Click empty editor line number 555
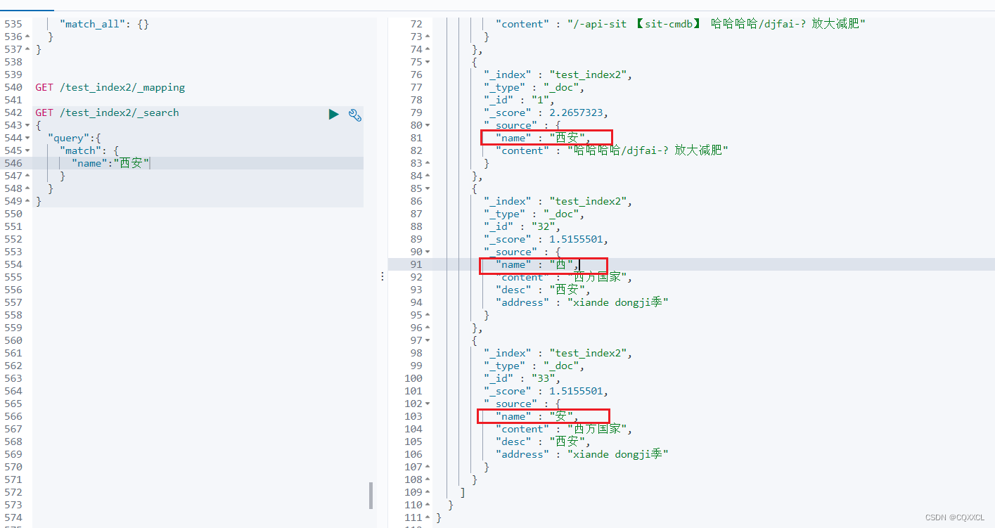995x528 pixels. click(13, 277)
